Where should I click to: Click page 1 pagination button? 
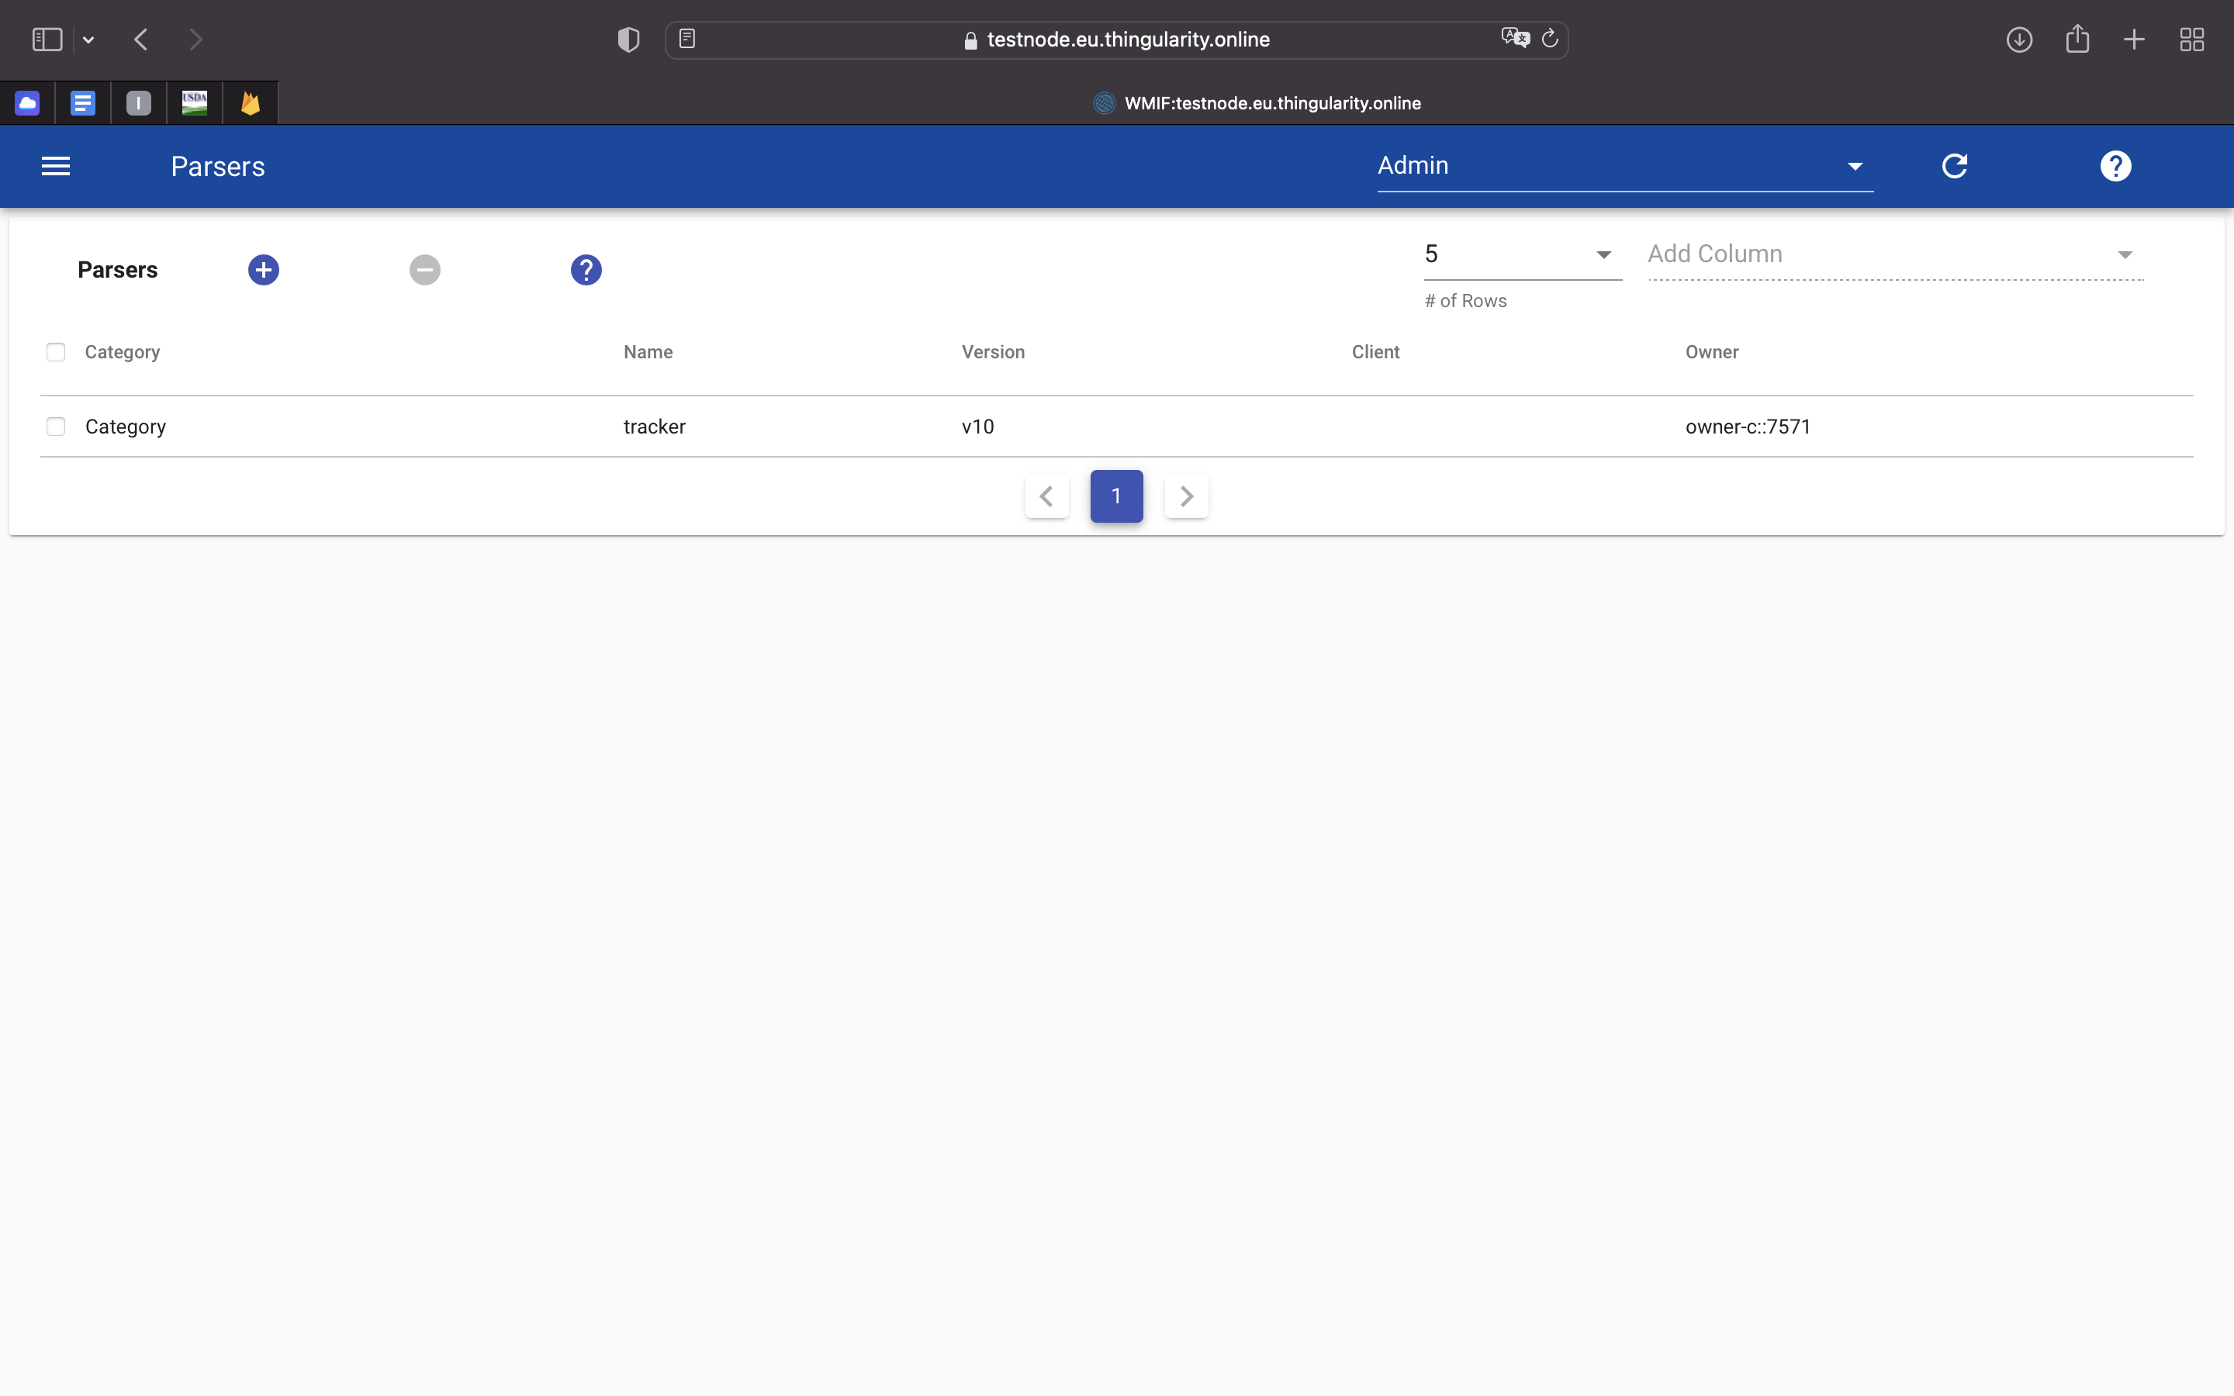[1116, 496]
